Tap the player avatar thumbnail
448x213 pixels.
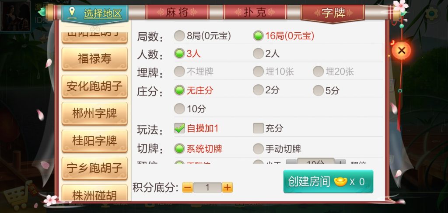(15, 16)
